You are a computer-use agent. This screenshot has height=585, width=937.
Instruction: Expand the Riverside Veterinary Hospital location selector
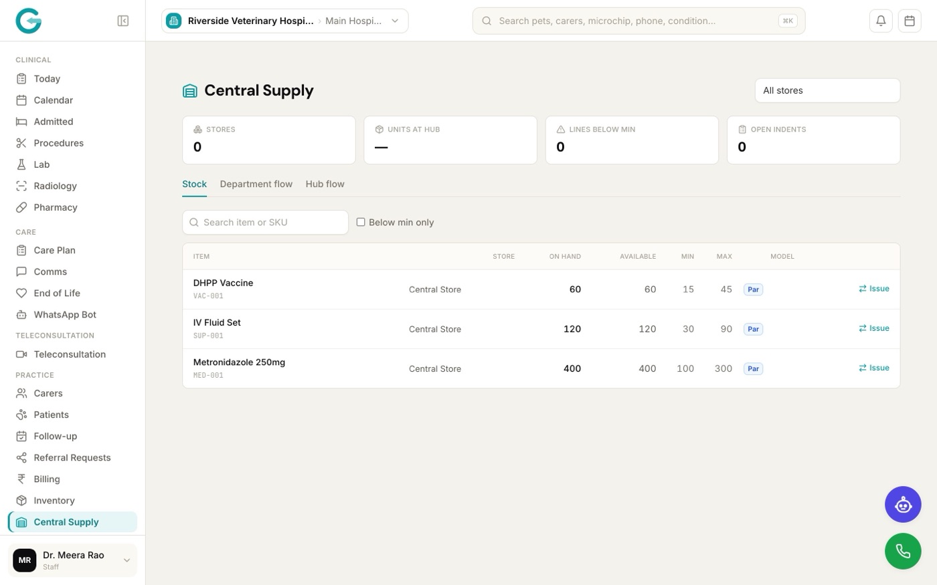[285, 21]
